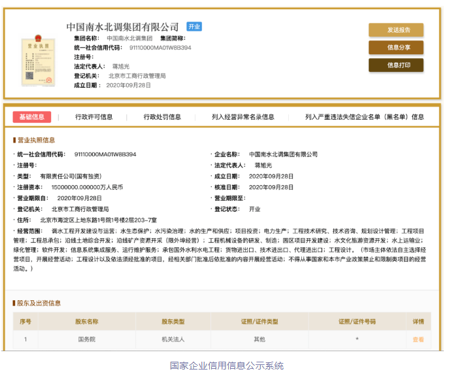The height and width of the screenshot is (380, 451).
Task: Click header 登记机关 value 北京市工商行政管理局
Action: click(137, 76)
